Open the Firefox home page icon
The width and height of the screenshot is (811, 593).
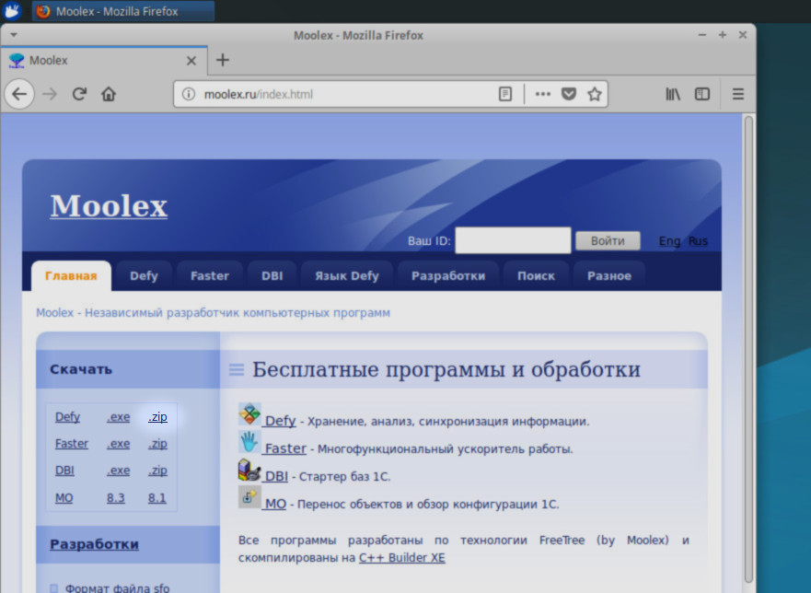(109, 94)
